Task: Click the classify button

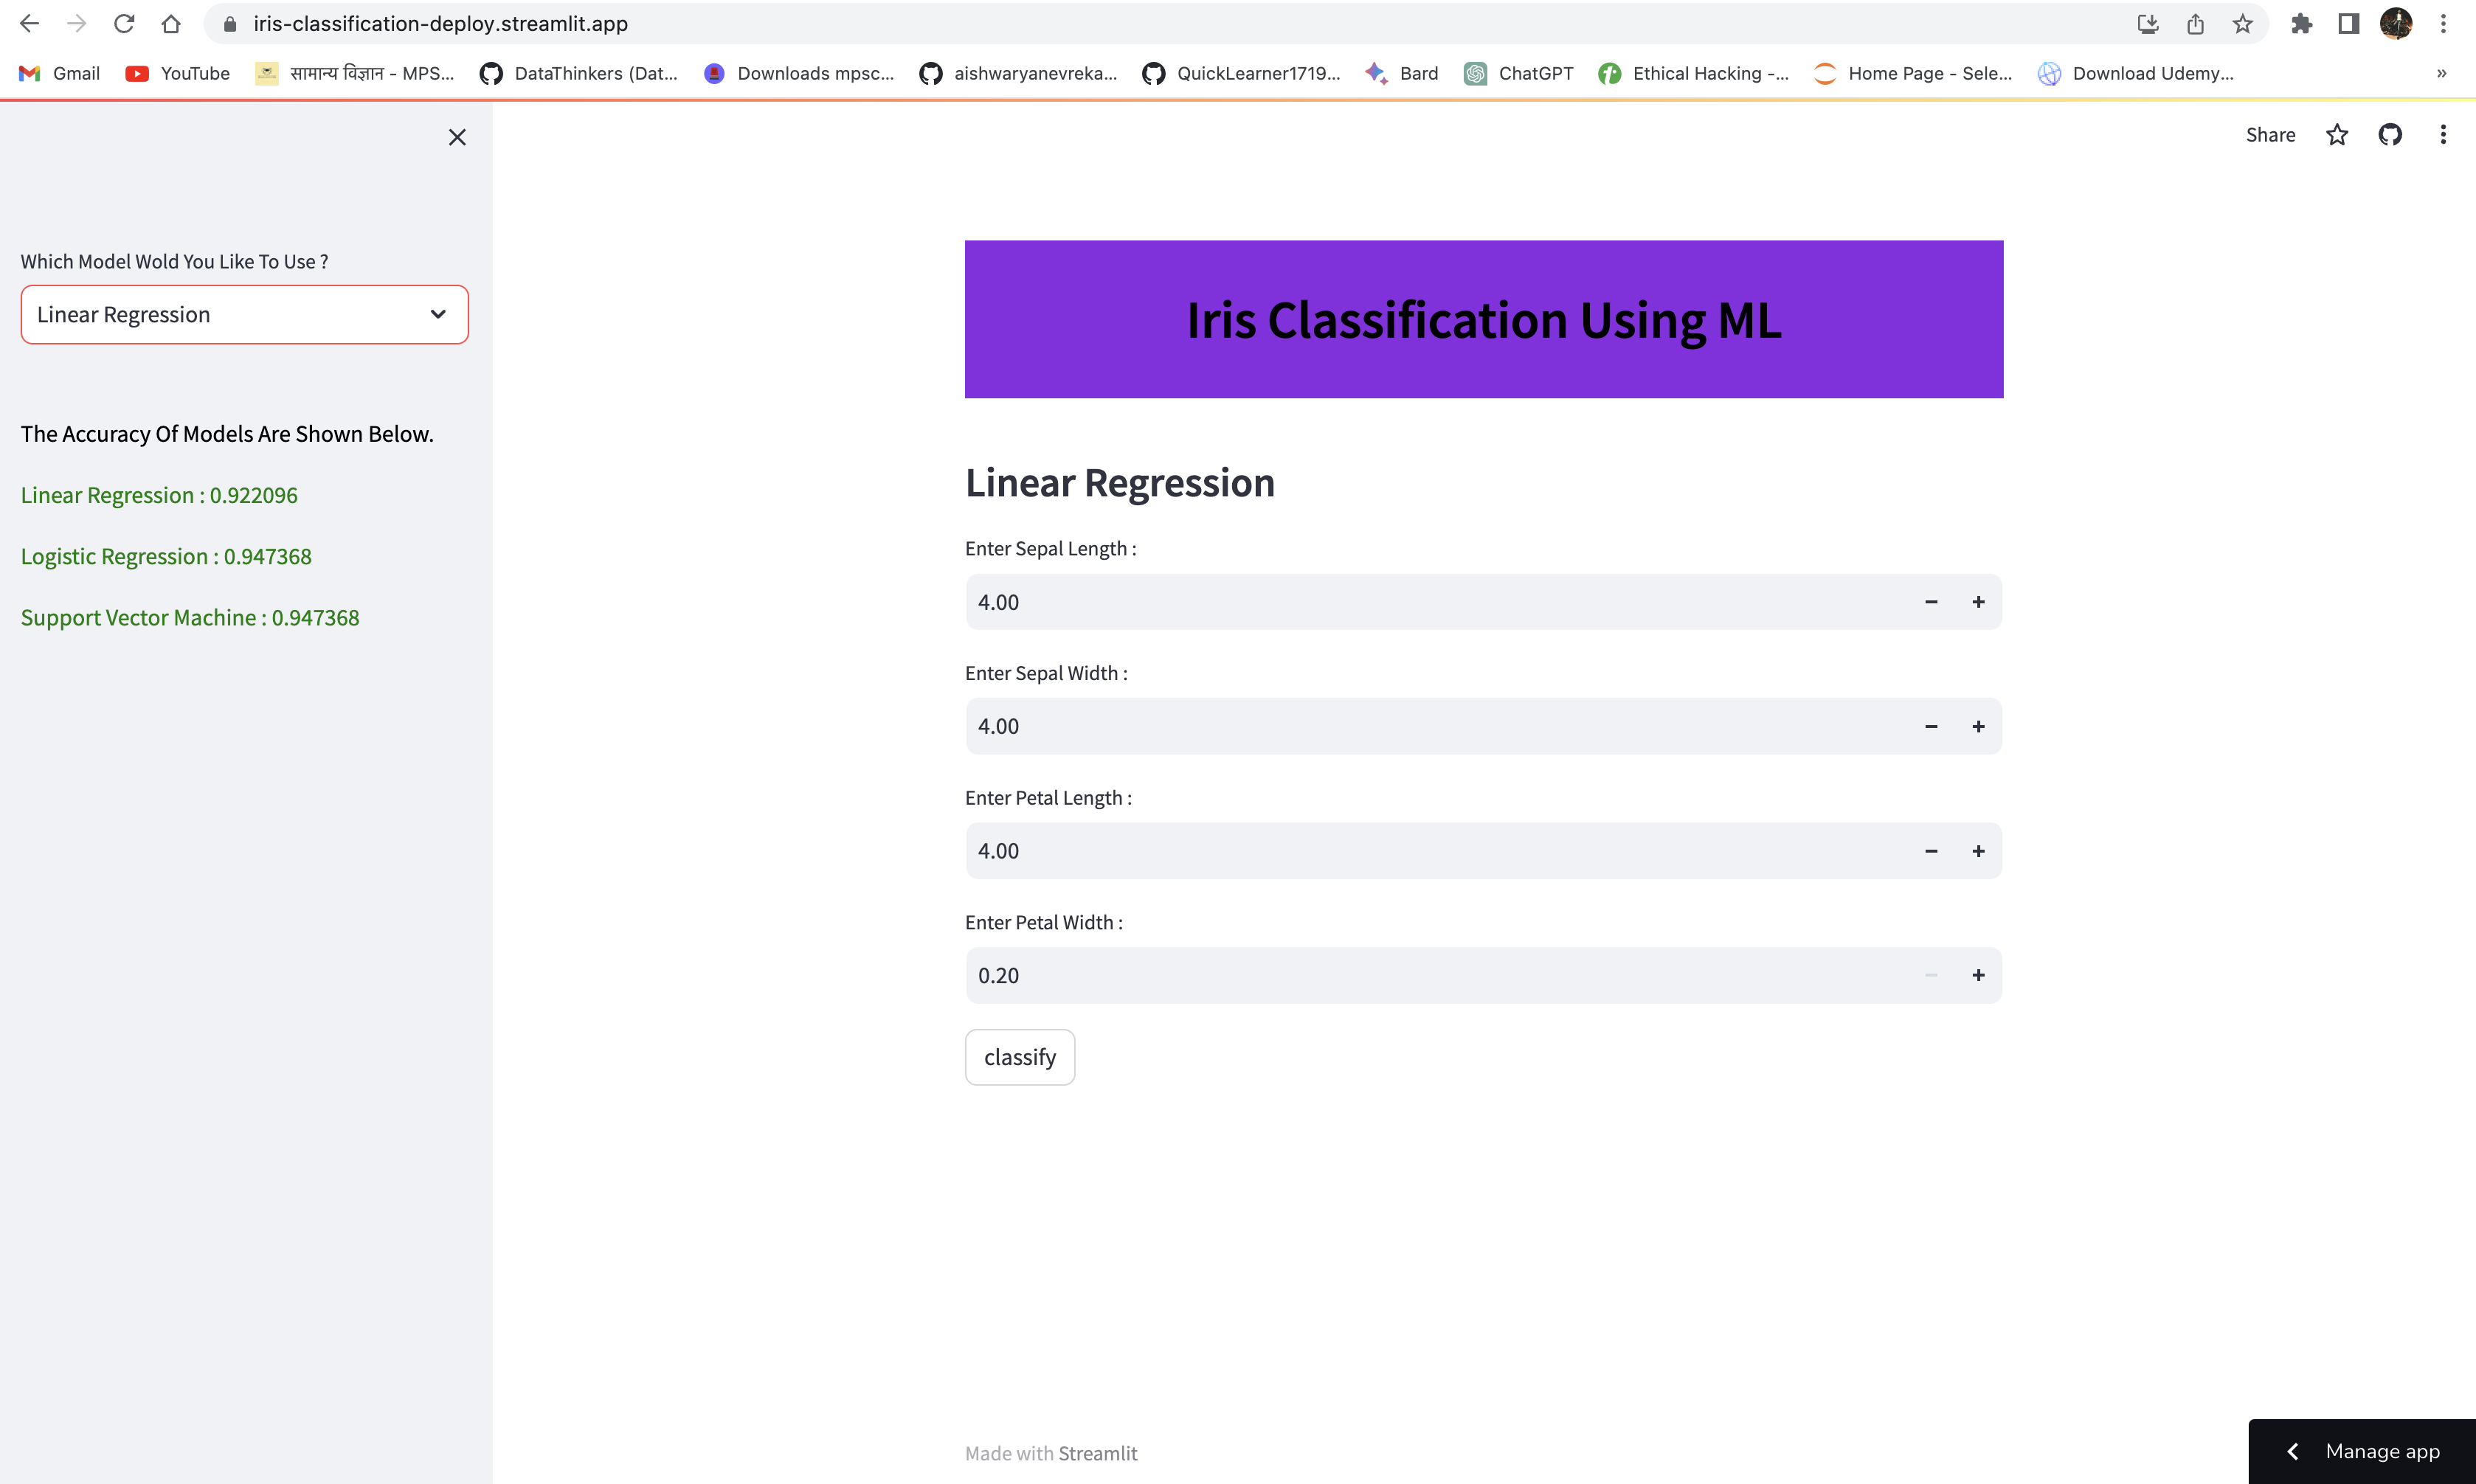Action: pyautogui.click(x=1020, y=1057)
